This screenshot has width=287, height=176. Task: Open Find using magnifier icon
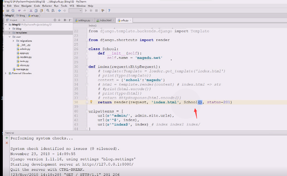pos(48,10)
